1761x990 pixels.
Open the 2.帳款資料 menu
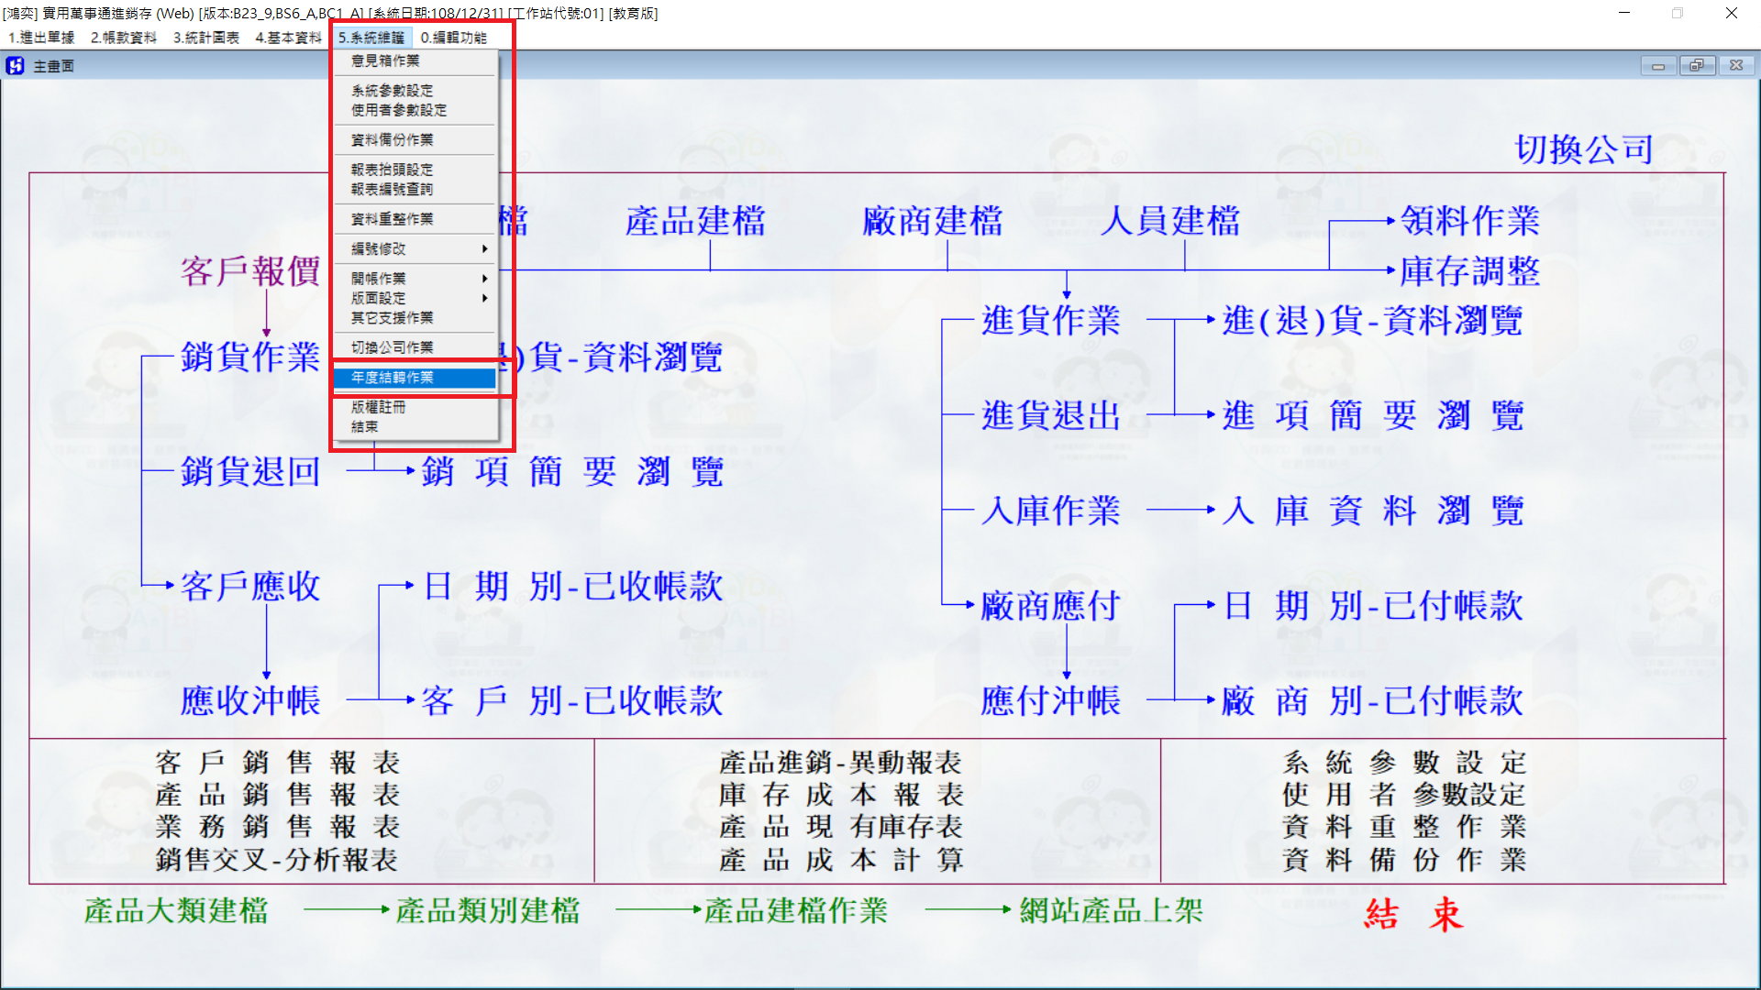click(x=124, y=38)
